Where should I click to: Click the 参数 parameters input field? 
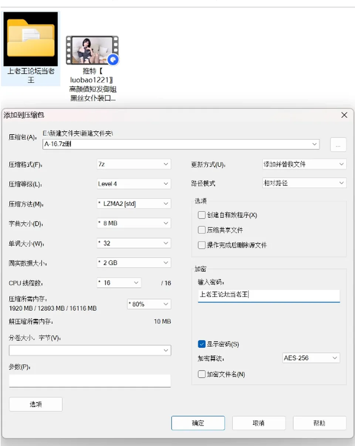click(x=90, y=380)
